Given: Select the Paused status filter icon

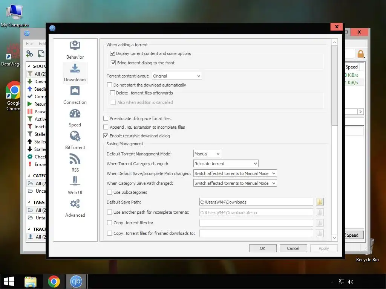Looking at the screenshot, I should tap(30, 111).
